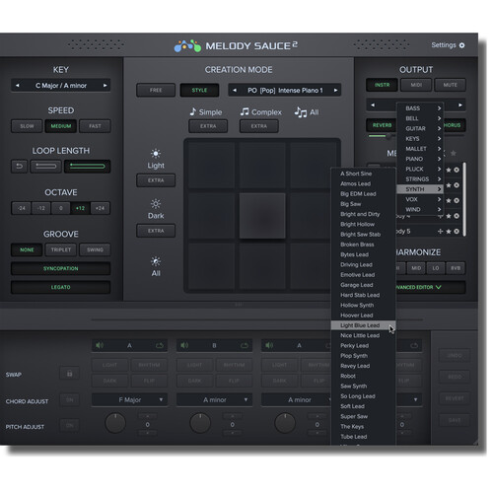Select the All notes icon
The height and width of the screenshot is (493, 493).
[301, 112]
